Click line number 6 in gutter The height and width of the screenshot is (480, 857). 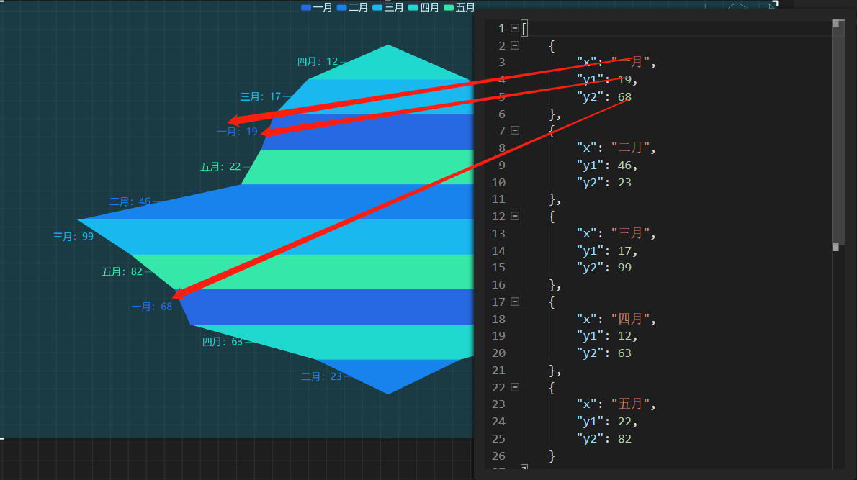coord(502,114)
